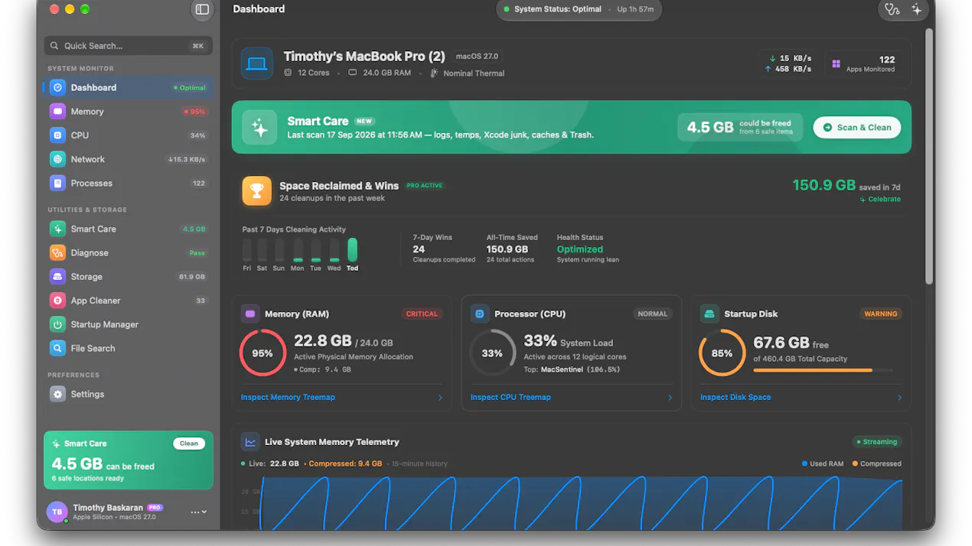Viewport: 972px width, 546px height.
Task: Click the Scan & Clean button
Action: point(856,128)
